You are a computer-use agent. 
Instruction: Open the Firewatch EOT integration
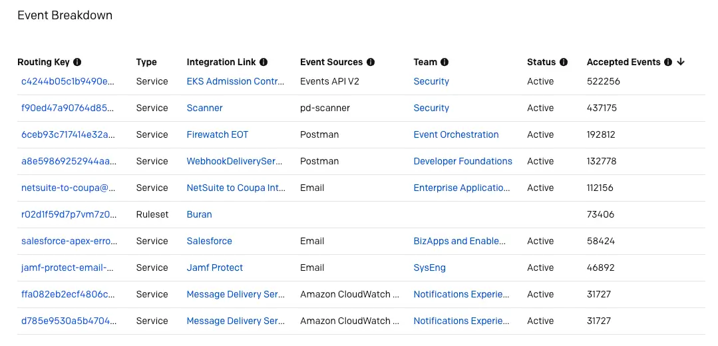(x=217, y=134)
